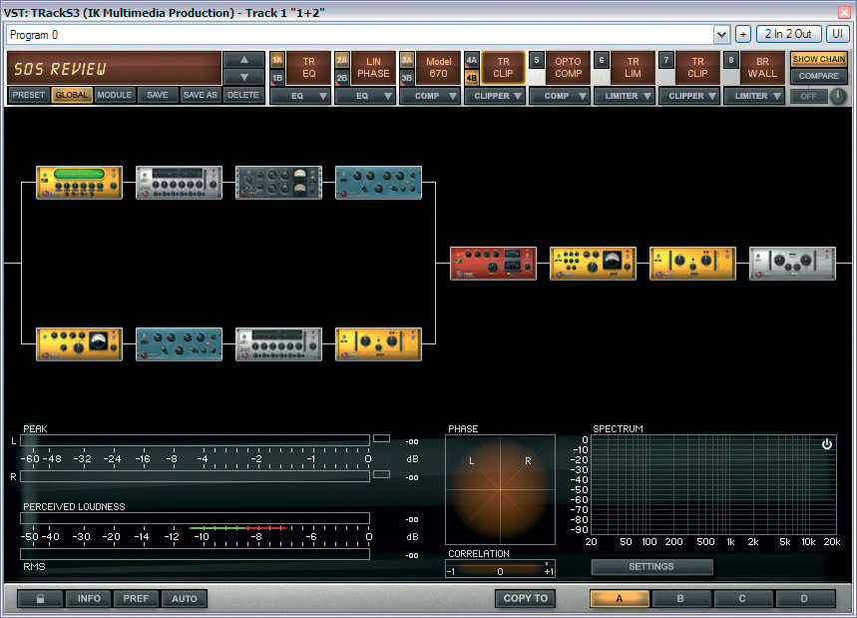Toggle slot 3B
The image size is (857, 618).
pyautogui.click(x=407, y=78)
